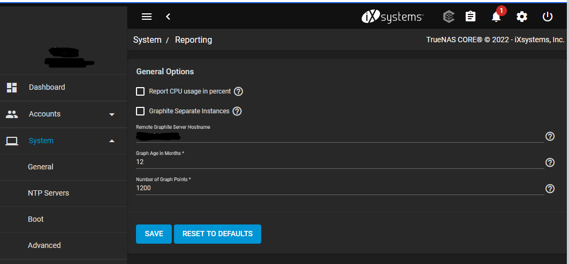Open the TrueCommand status icon

[449, 17]
